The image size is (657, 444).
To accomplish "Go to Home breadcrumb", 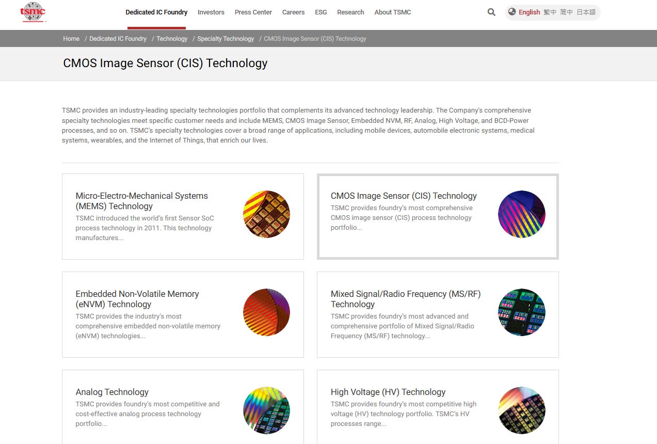I will pyautogui.click(x=71, y=39).
